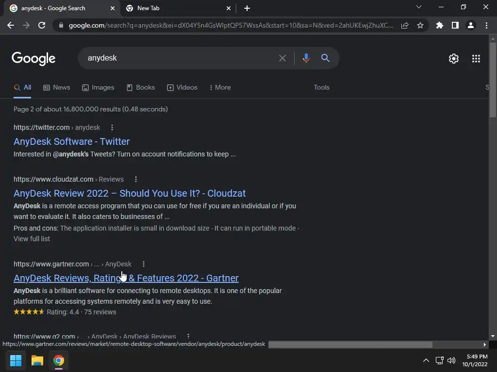Open options for the Cloudzat result
497x372 pixels.
[136, 179]
